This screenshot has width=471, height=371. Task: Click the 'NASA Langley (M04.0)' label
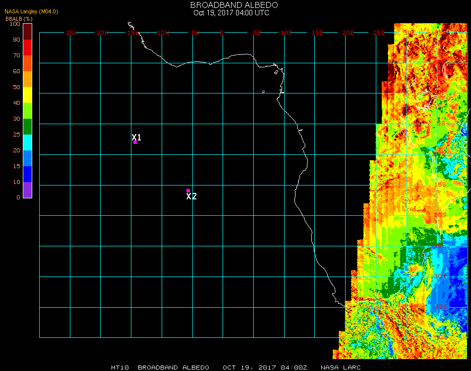coord(31,11)
